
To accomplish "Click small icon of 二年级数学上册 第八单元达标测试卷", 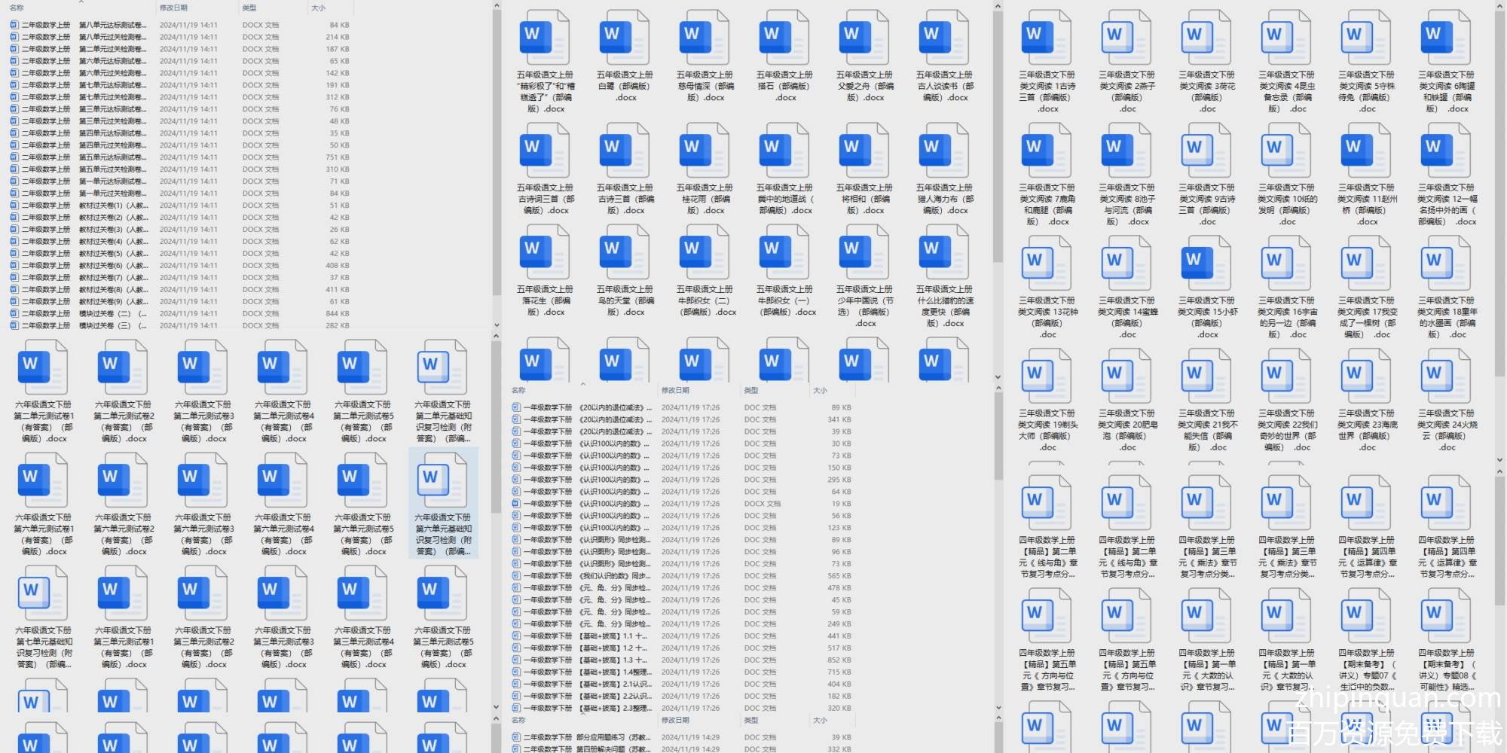I will pyautogui.click(x=14, y=25).
